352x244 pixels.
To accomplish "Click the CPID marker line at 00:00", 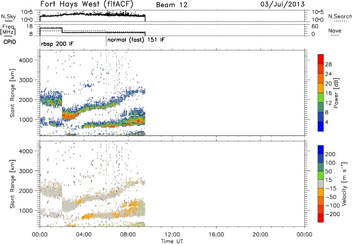I will [40, 42].
